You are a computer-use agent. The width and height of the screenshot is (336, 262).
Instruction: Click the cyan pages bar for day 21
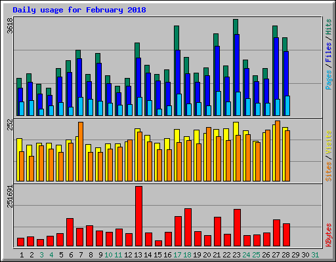click(x=219, y=103)
